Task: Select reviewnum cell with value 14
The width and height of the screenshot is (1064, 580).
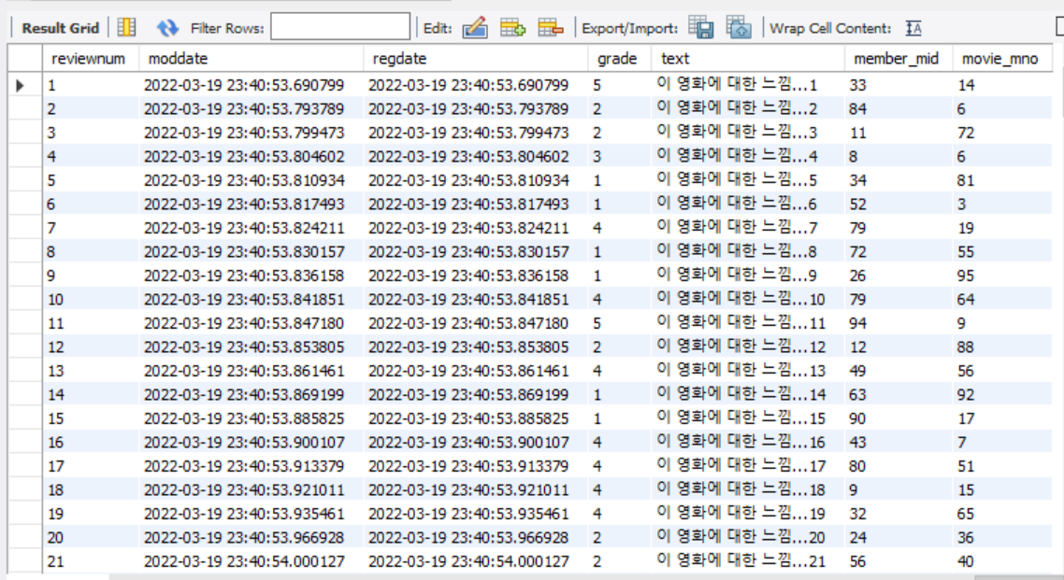Action: 91,394
